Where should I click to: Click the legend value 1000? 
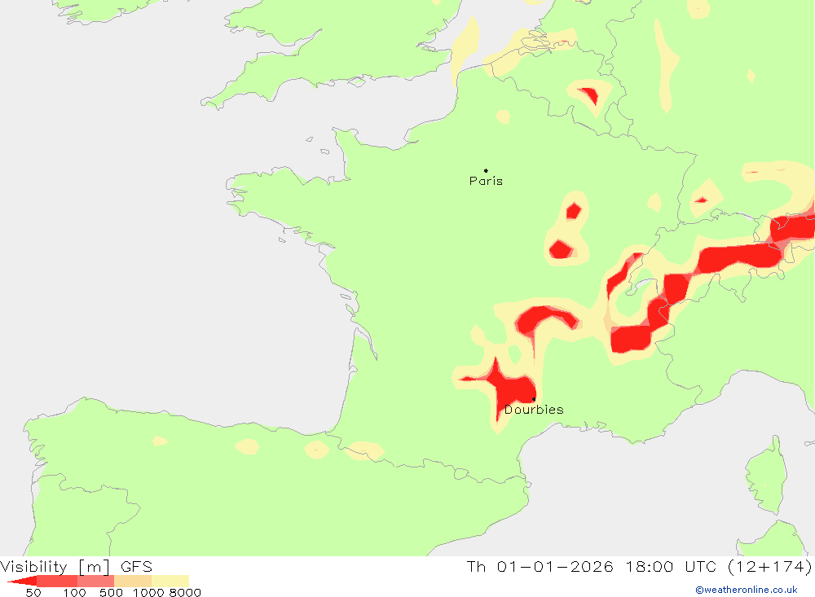pyautogui.click(x=148, y=593)
